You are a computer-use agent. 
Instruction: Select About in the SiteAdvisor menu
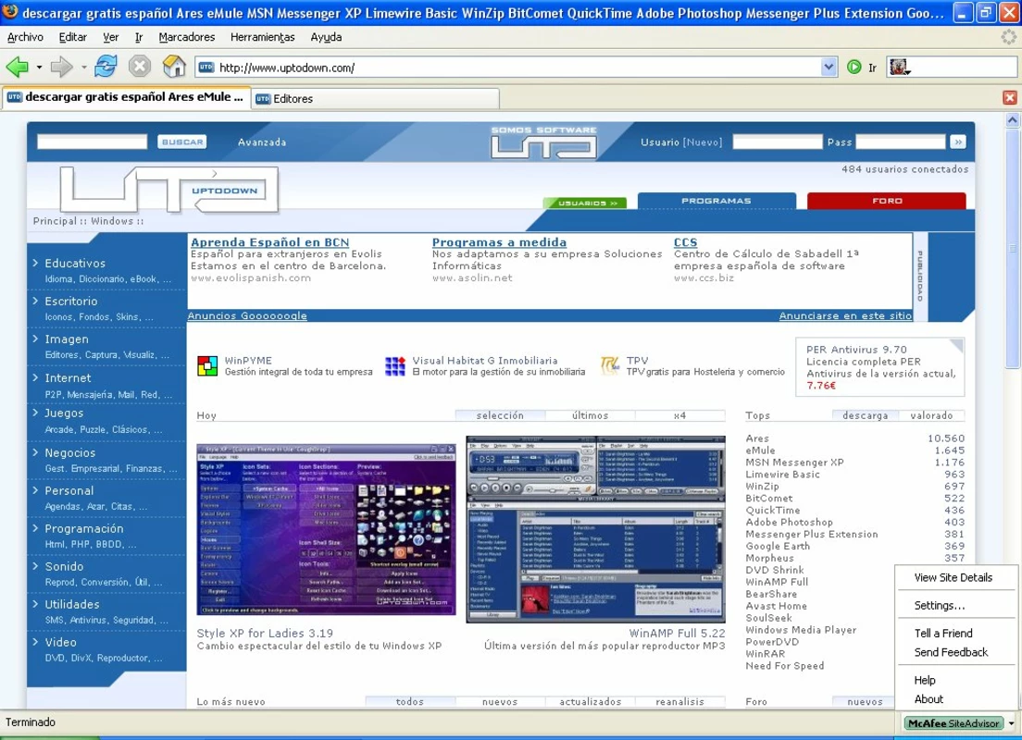[x=929, y=699]
